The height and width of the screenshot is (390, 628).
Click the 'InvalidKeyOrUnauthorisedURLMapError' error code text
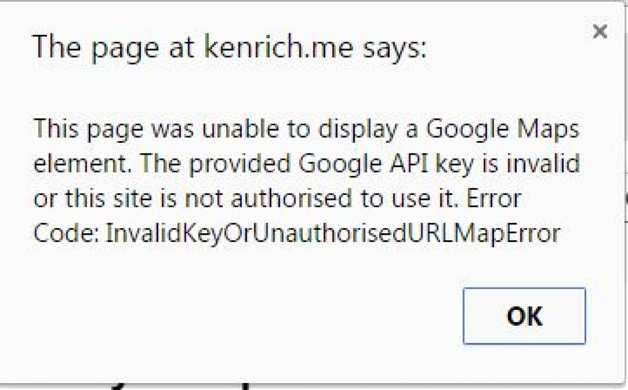point(333,234)
